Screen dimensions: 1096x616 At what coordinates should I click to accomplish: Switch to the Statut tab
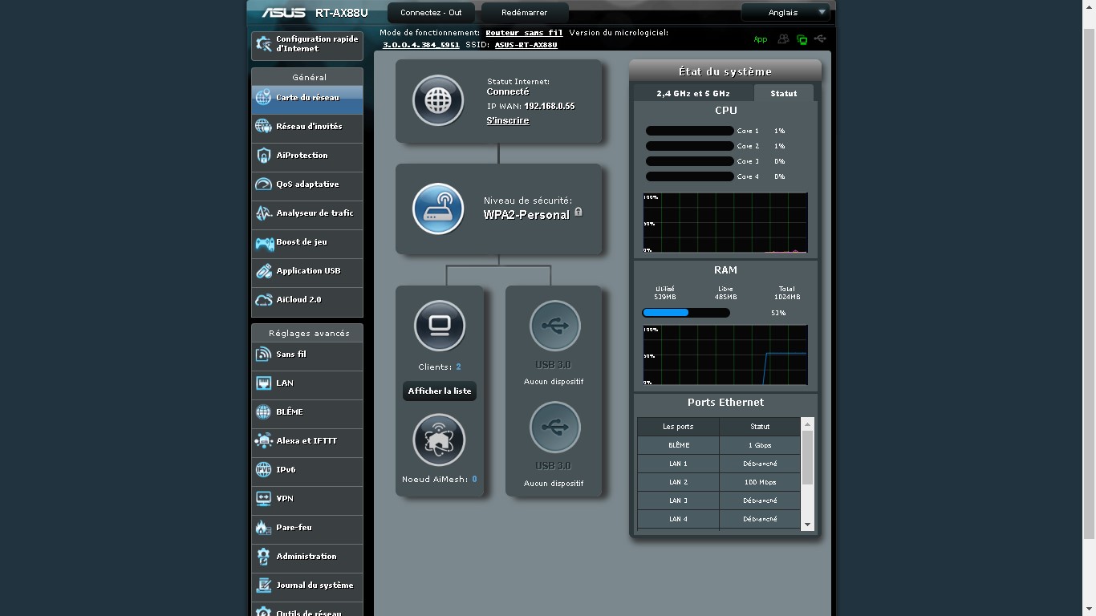tap(784, 93)
